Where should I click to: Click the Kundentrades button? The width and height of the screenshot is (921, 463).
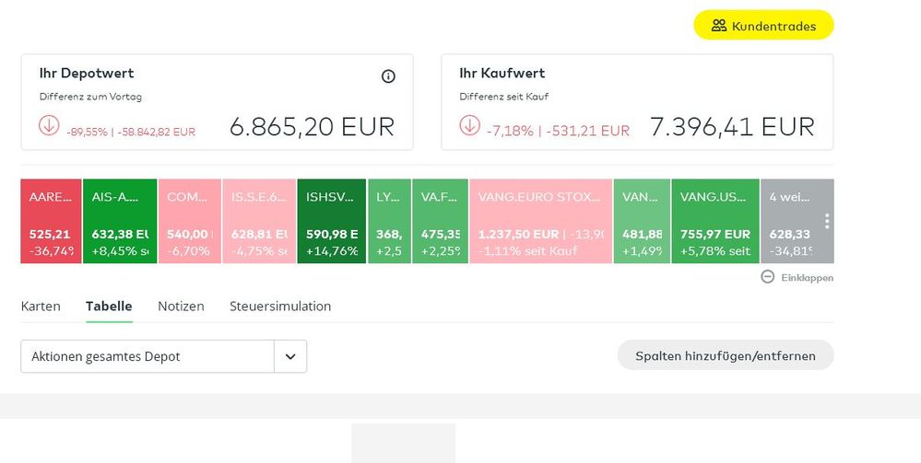pyautogui.click(x=763, y=26)
